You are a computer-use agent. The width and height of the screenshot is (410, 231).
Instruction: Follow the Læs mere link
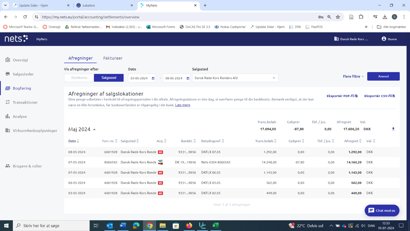(183, 105)
